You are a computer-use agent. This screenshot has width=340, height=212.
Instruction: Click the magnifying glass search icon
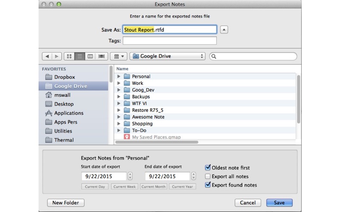[214, 56]
